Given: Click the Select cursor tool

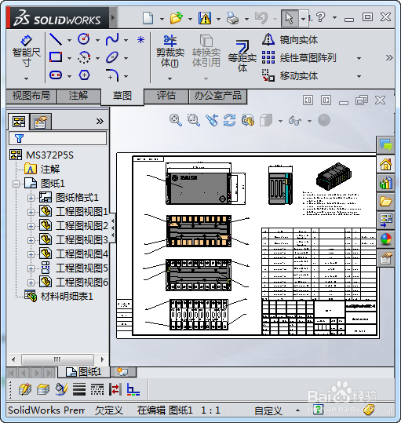Looking at the screenshot, I should pos(290,18).
